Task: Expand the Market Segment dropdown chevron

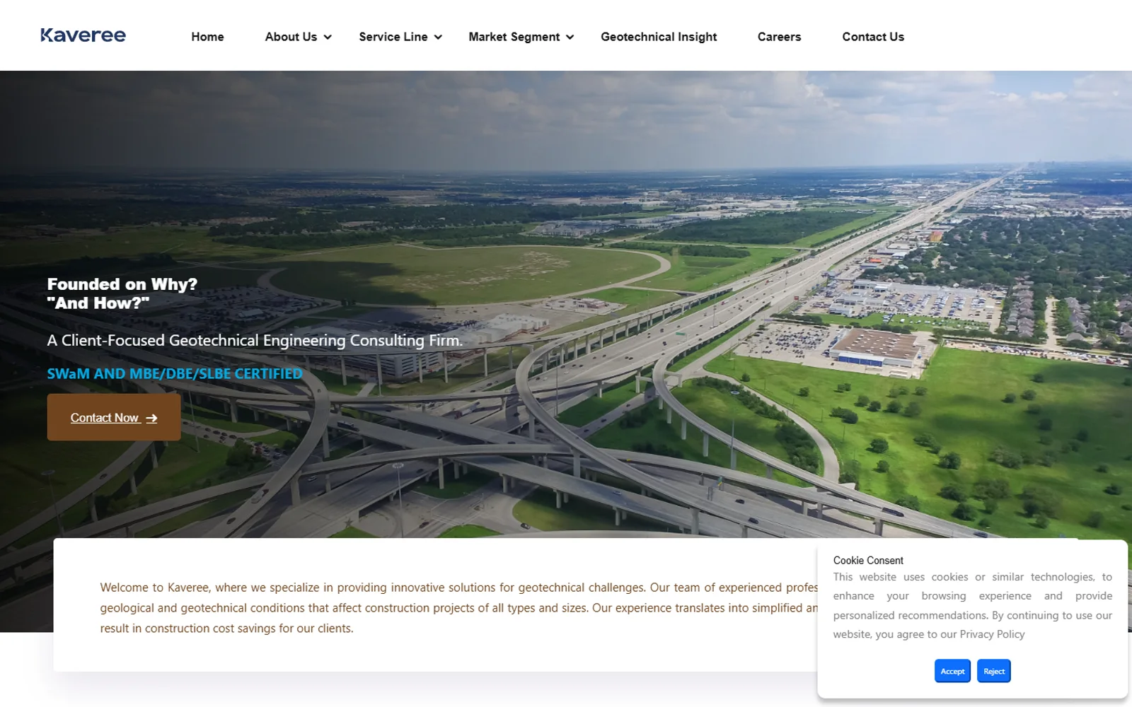Action: [x=570, y=37]
